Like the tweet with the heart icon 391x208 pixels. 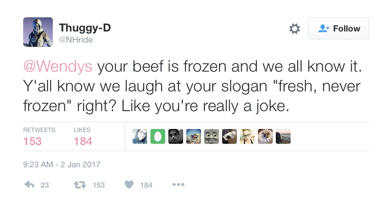pos(129,185)
